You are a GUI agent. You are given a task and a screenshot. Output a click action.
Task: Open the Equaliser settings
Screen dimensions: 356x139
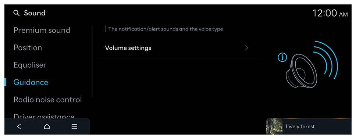pyautogui.click(x=30, y=65)
